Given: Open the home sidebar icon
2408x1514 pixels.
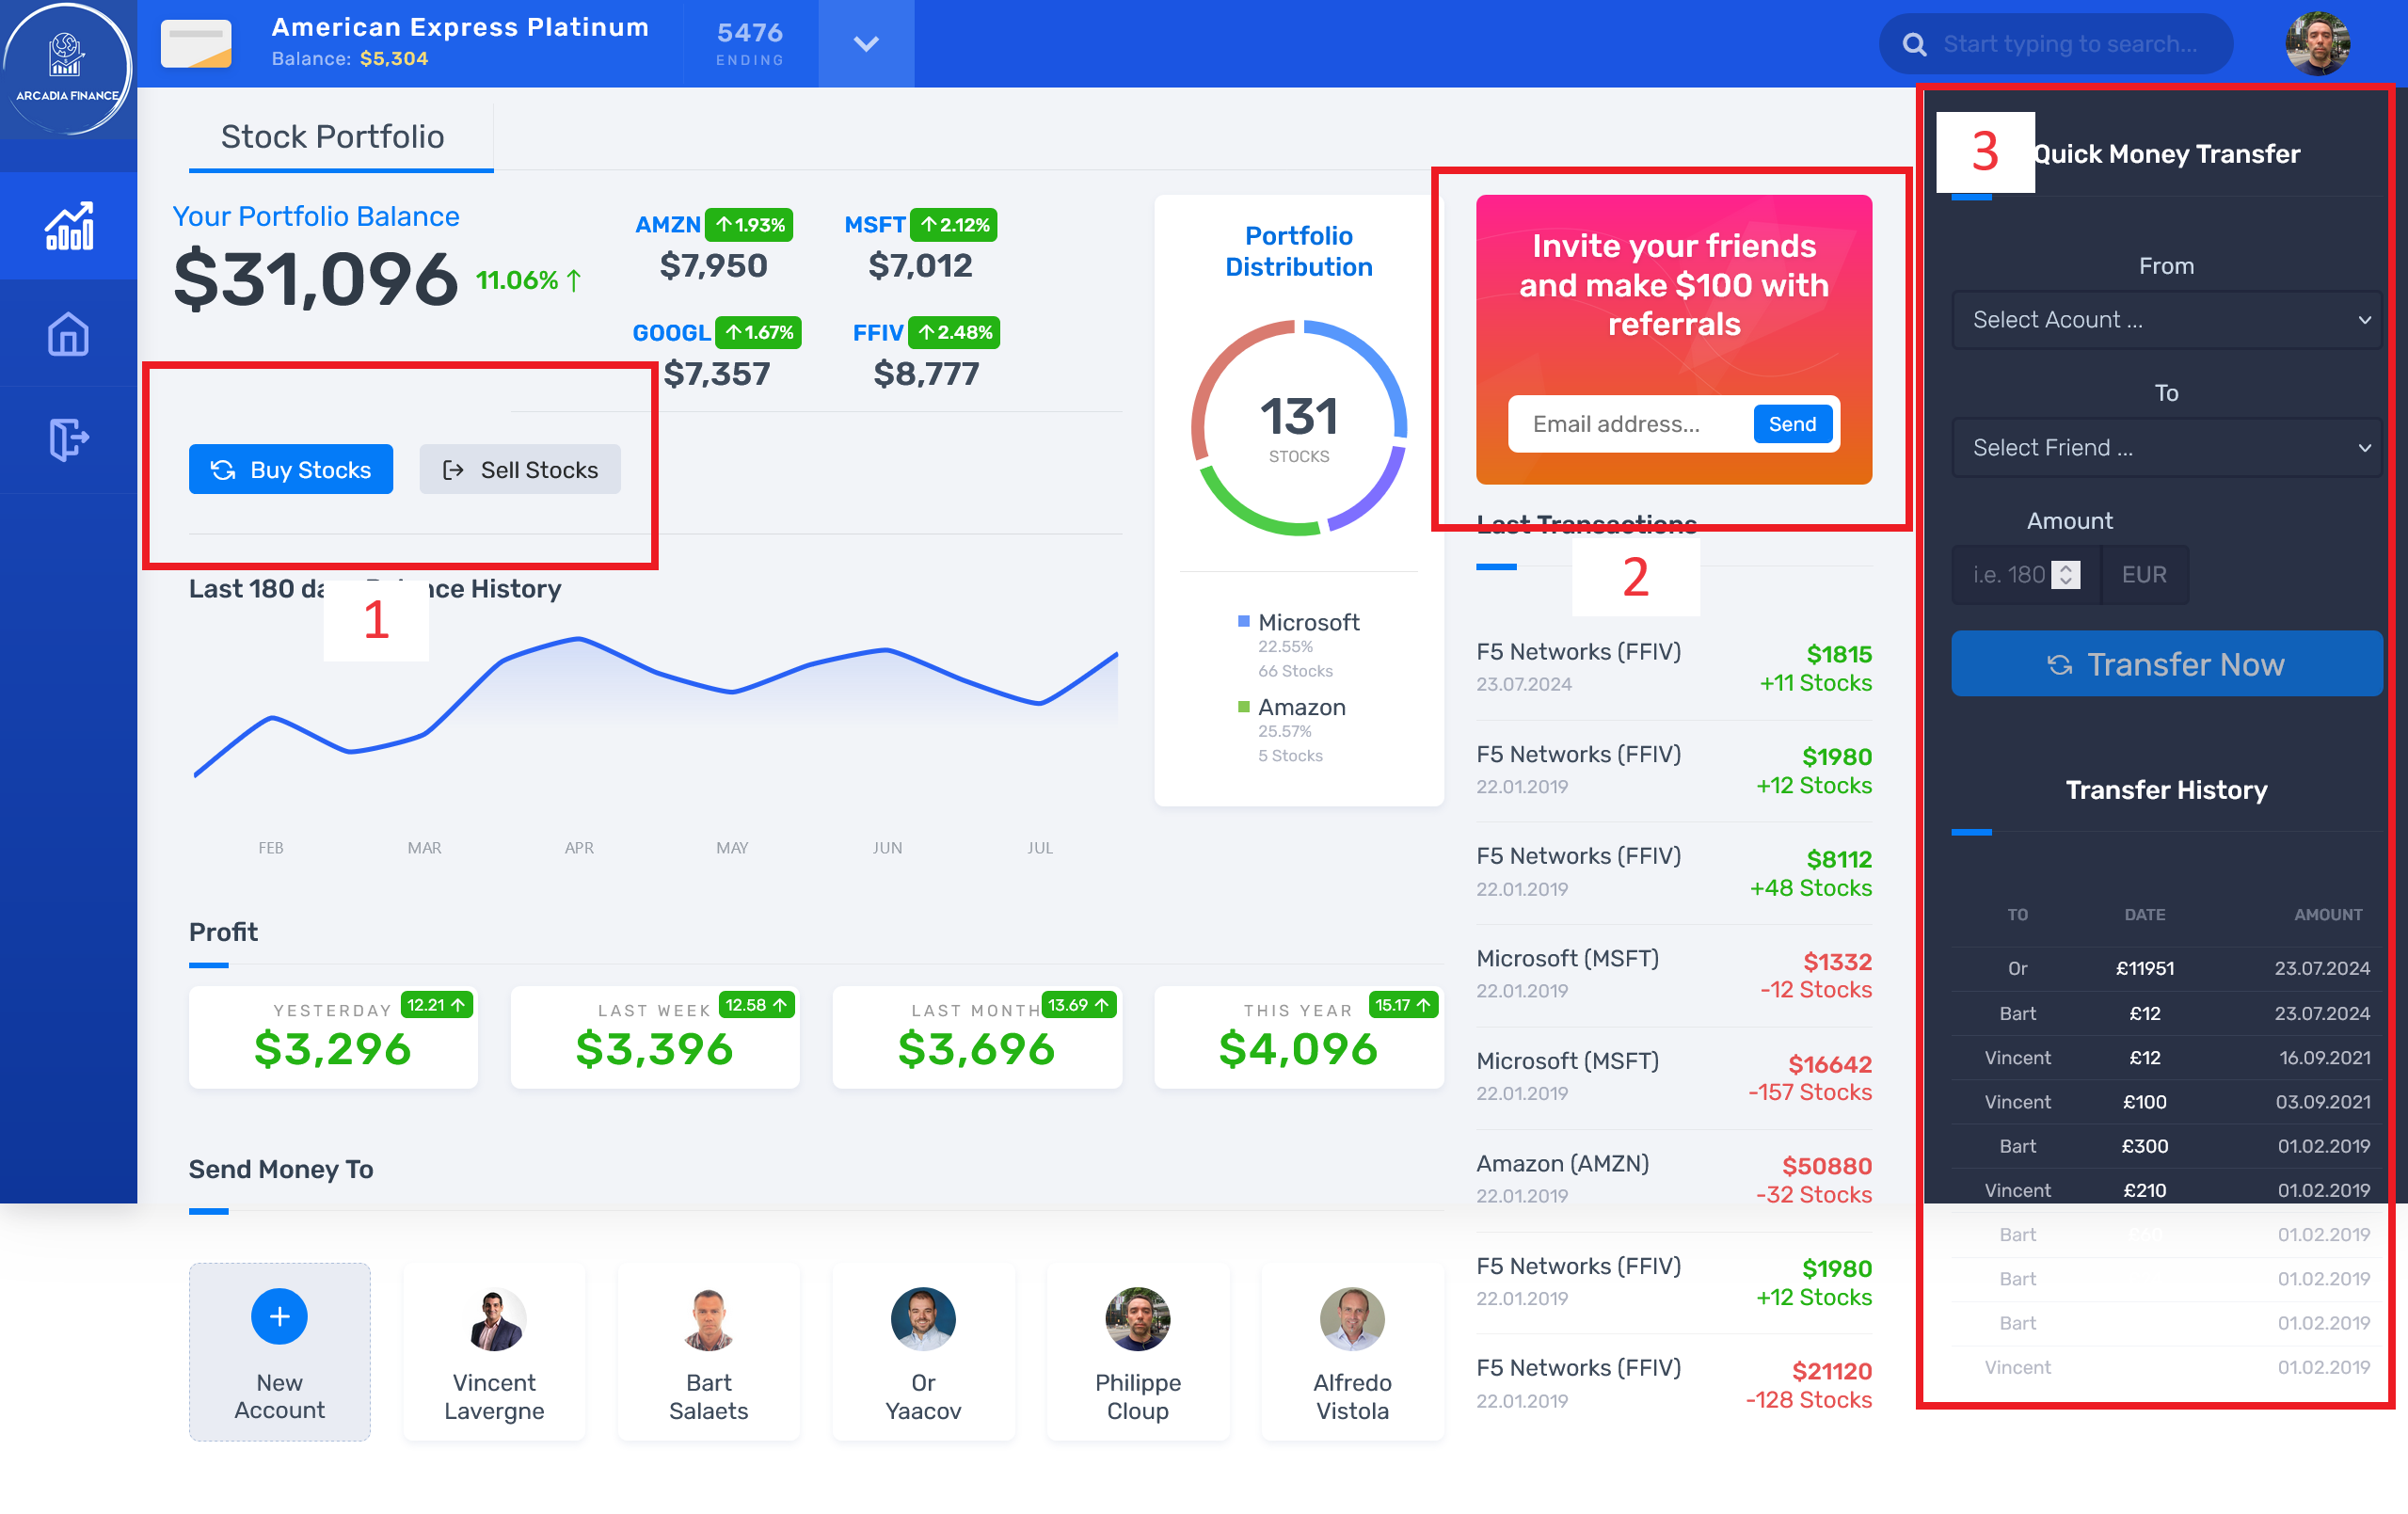Looking at the screenshot, I should [68, 333].
